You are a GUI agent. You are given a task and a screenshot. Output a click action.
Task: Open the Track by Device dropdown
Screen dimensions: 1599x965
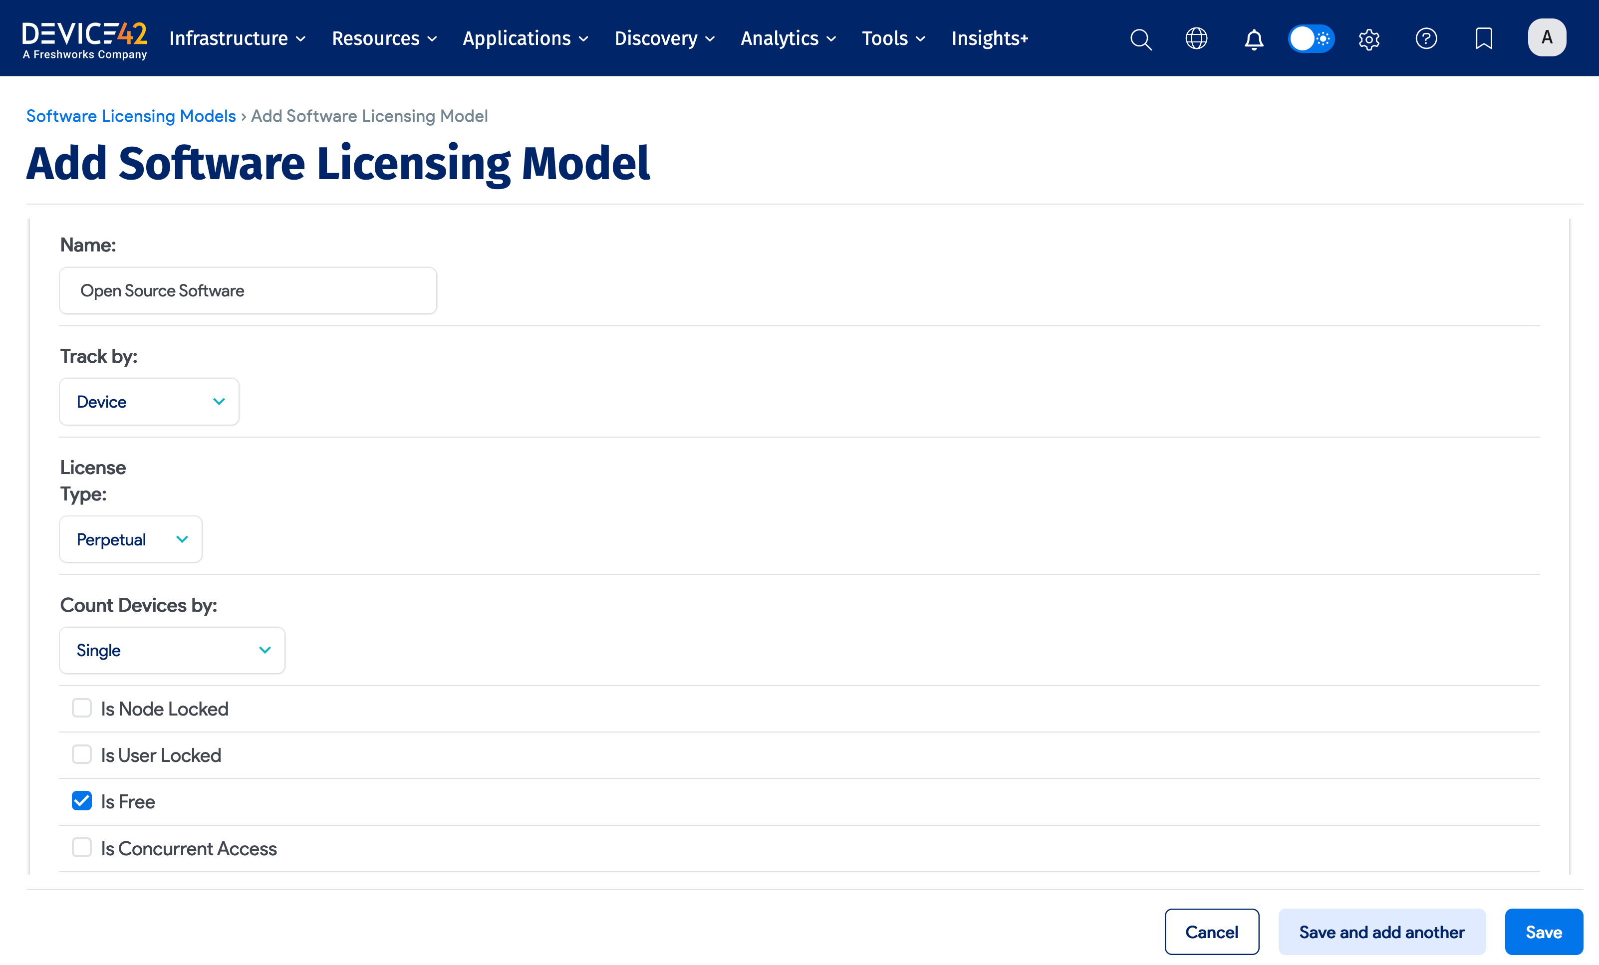tap(149, 401)
